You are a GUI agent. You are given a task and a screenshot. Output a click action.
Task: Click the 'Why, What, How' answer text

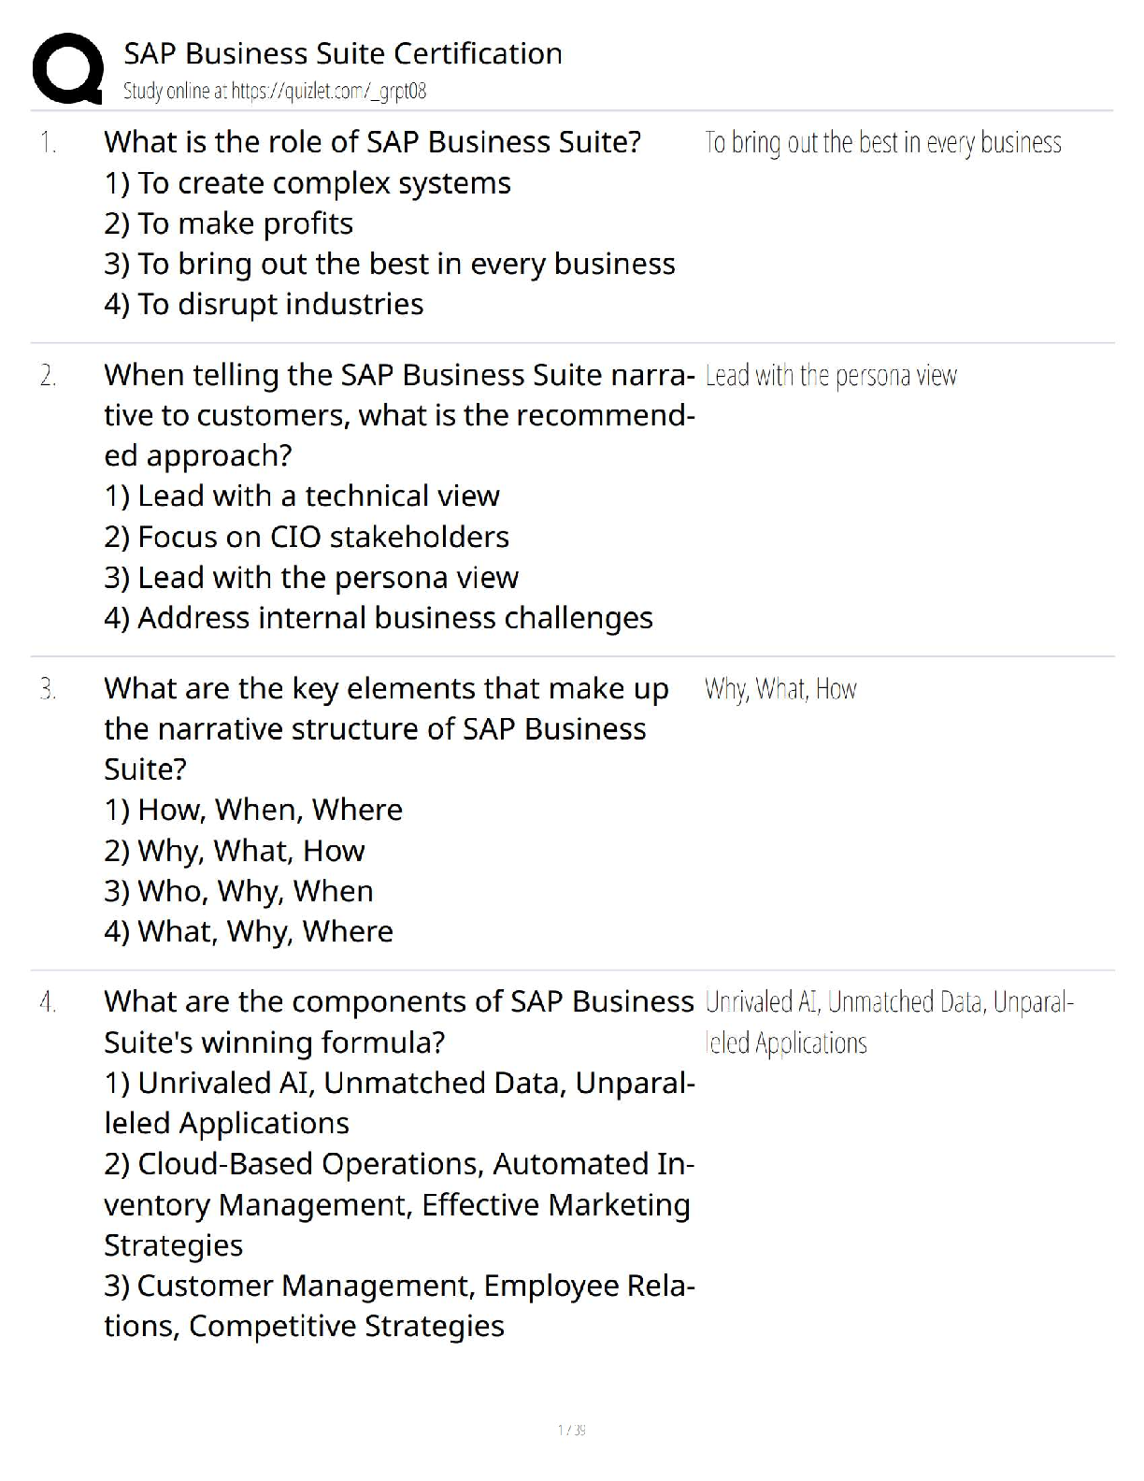(780, 689)
